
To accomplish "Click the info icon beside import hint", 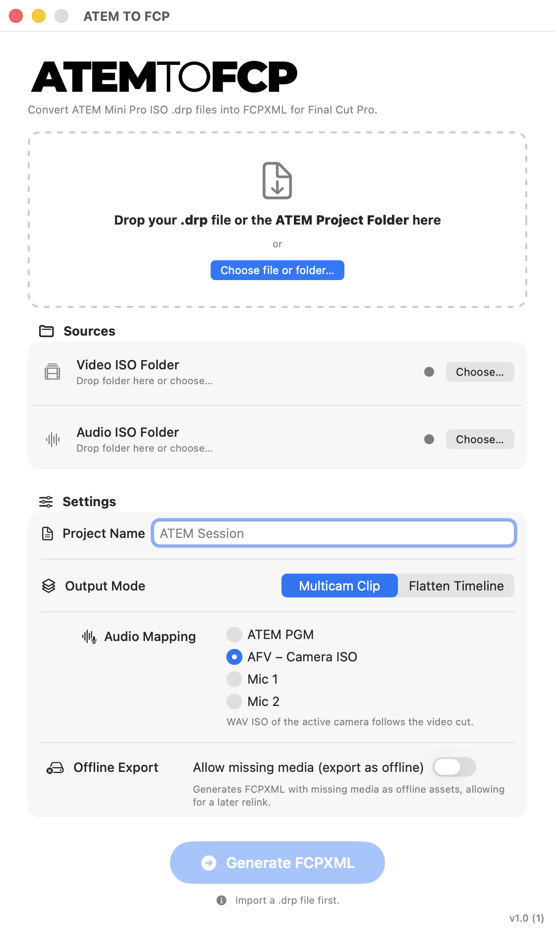I will [x=222, y=900].
